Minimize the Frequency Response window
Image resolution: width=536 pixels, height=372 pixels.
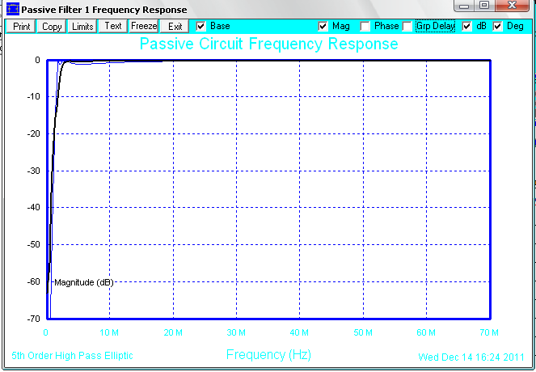click(464, 6)
